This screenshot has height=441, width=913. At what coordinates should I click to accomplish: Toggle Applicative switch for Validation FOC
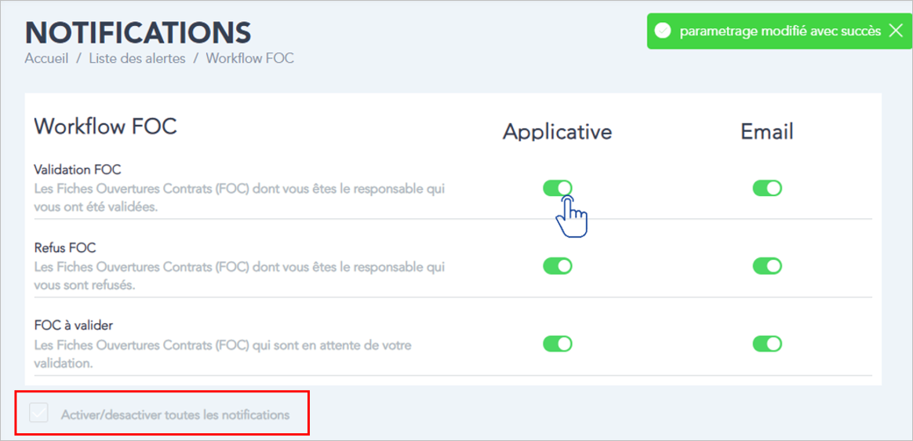[x=558, y=188]
